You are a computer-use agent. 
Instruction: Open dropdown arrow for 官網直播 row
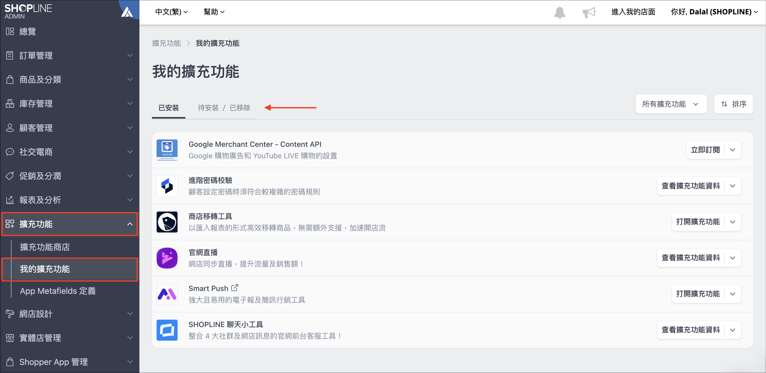(x=732, y=258)
